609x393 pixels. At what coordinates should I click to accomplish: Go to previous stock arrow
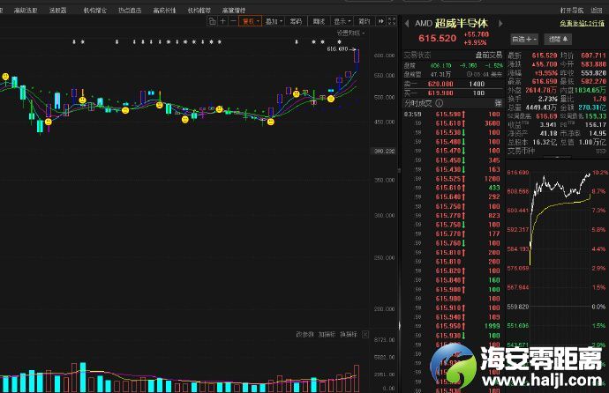(407, 24)
